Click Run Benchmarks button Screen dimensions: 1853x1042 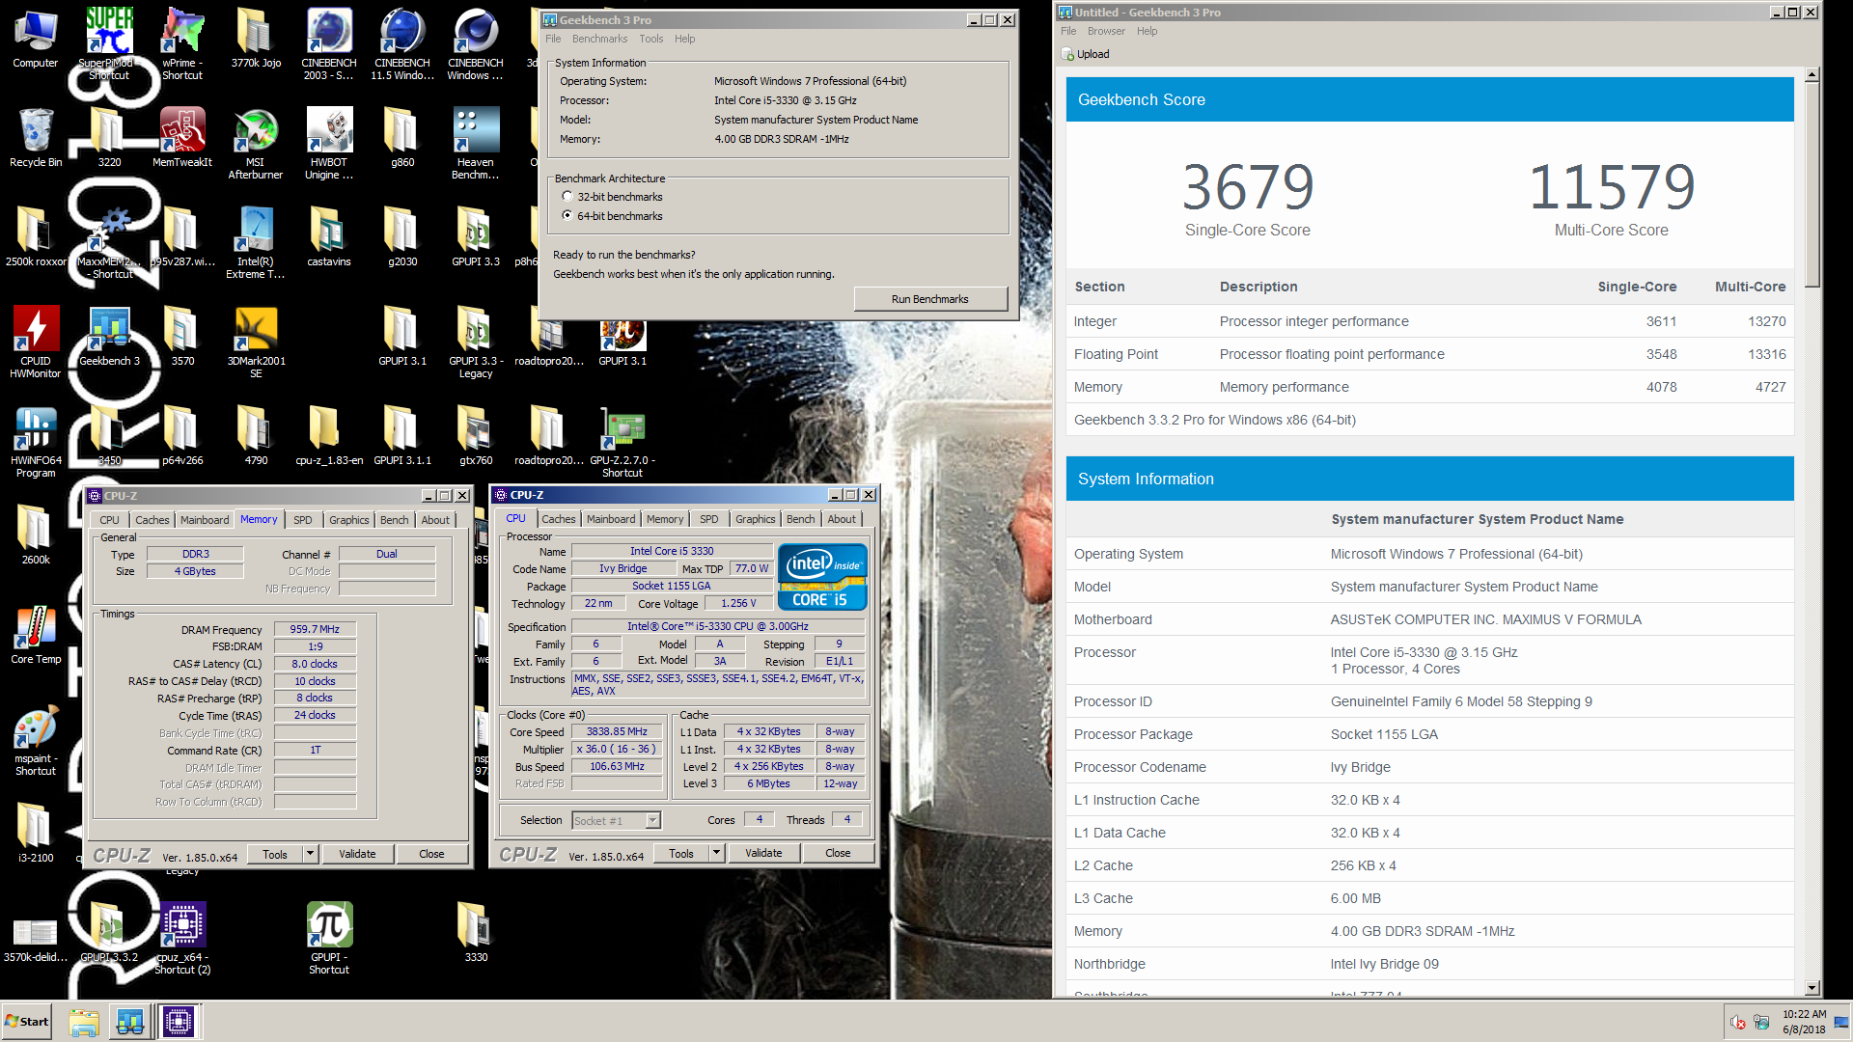(930, 299)
